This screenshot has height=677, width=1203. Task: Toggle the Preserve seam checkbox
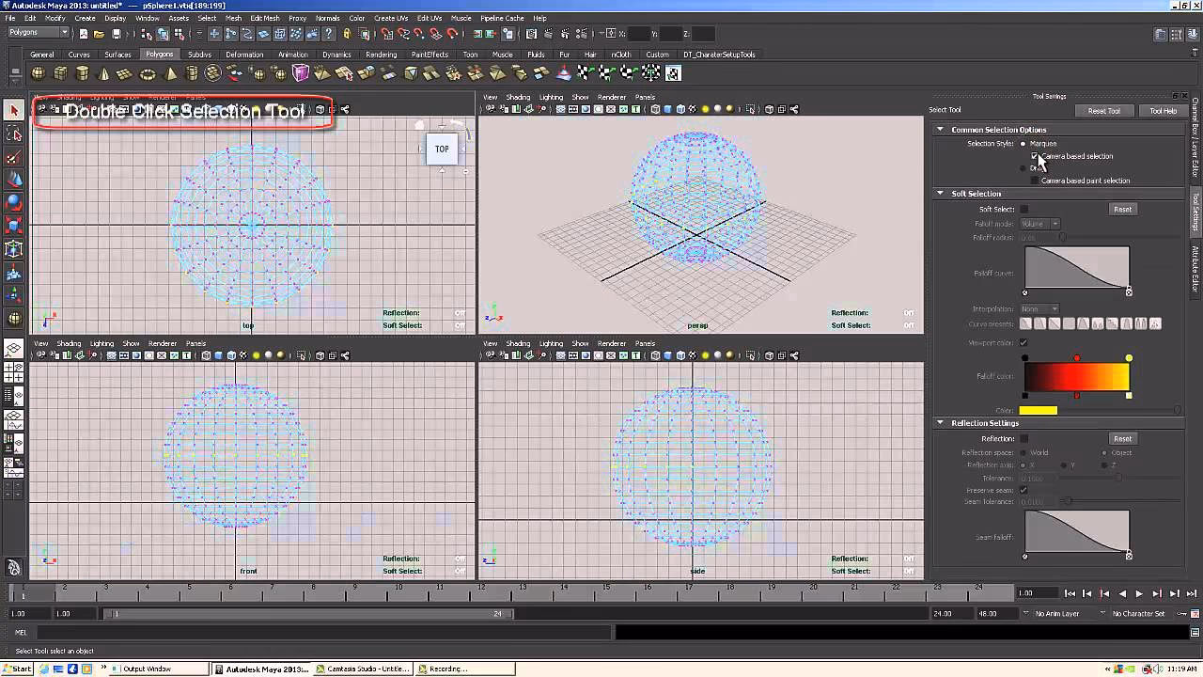tap(1024, 490)
